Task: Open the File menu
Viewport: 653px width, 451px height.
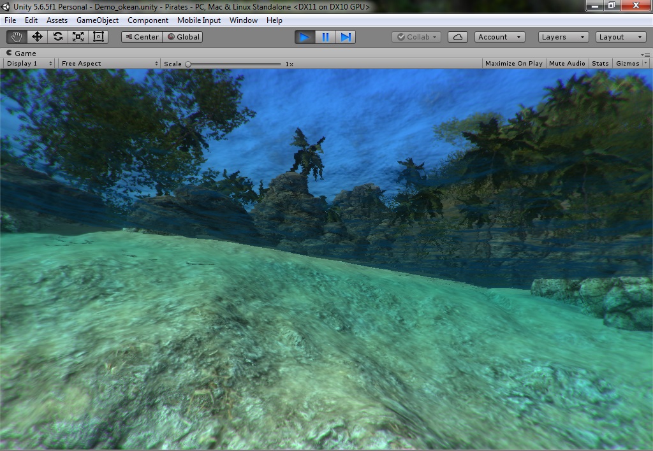Action: [x=10, y=20]
